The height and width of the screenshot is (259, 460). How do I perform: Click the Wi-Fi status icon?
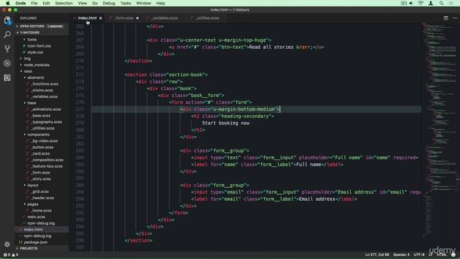pos(420,3)
